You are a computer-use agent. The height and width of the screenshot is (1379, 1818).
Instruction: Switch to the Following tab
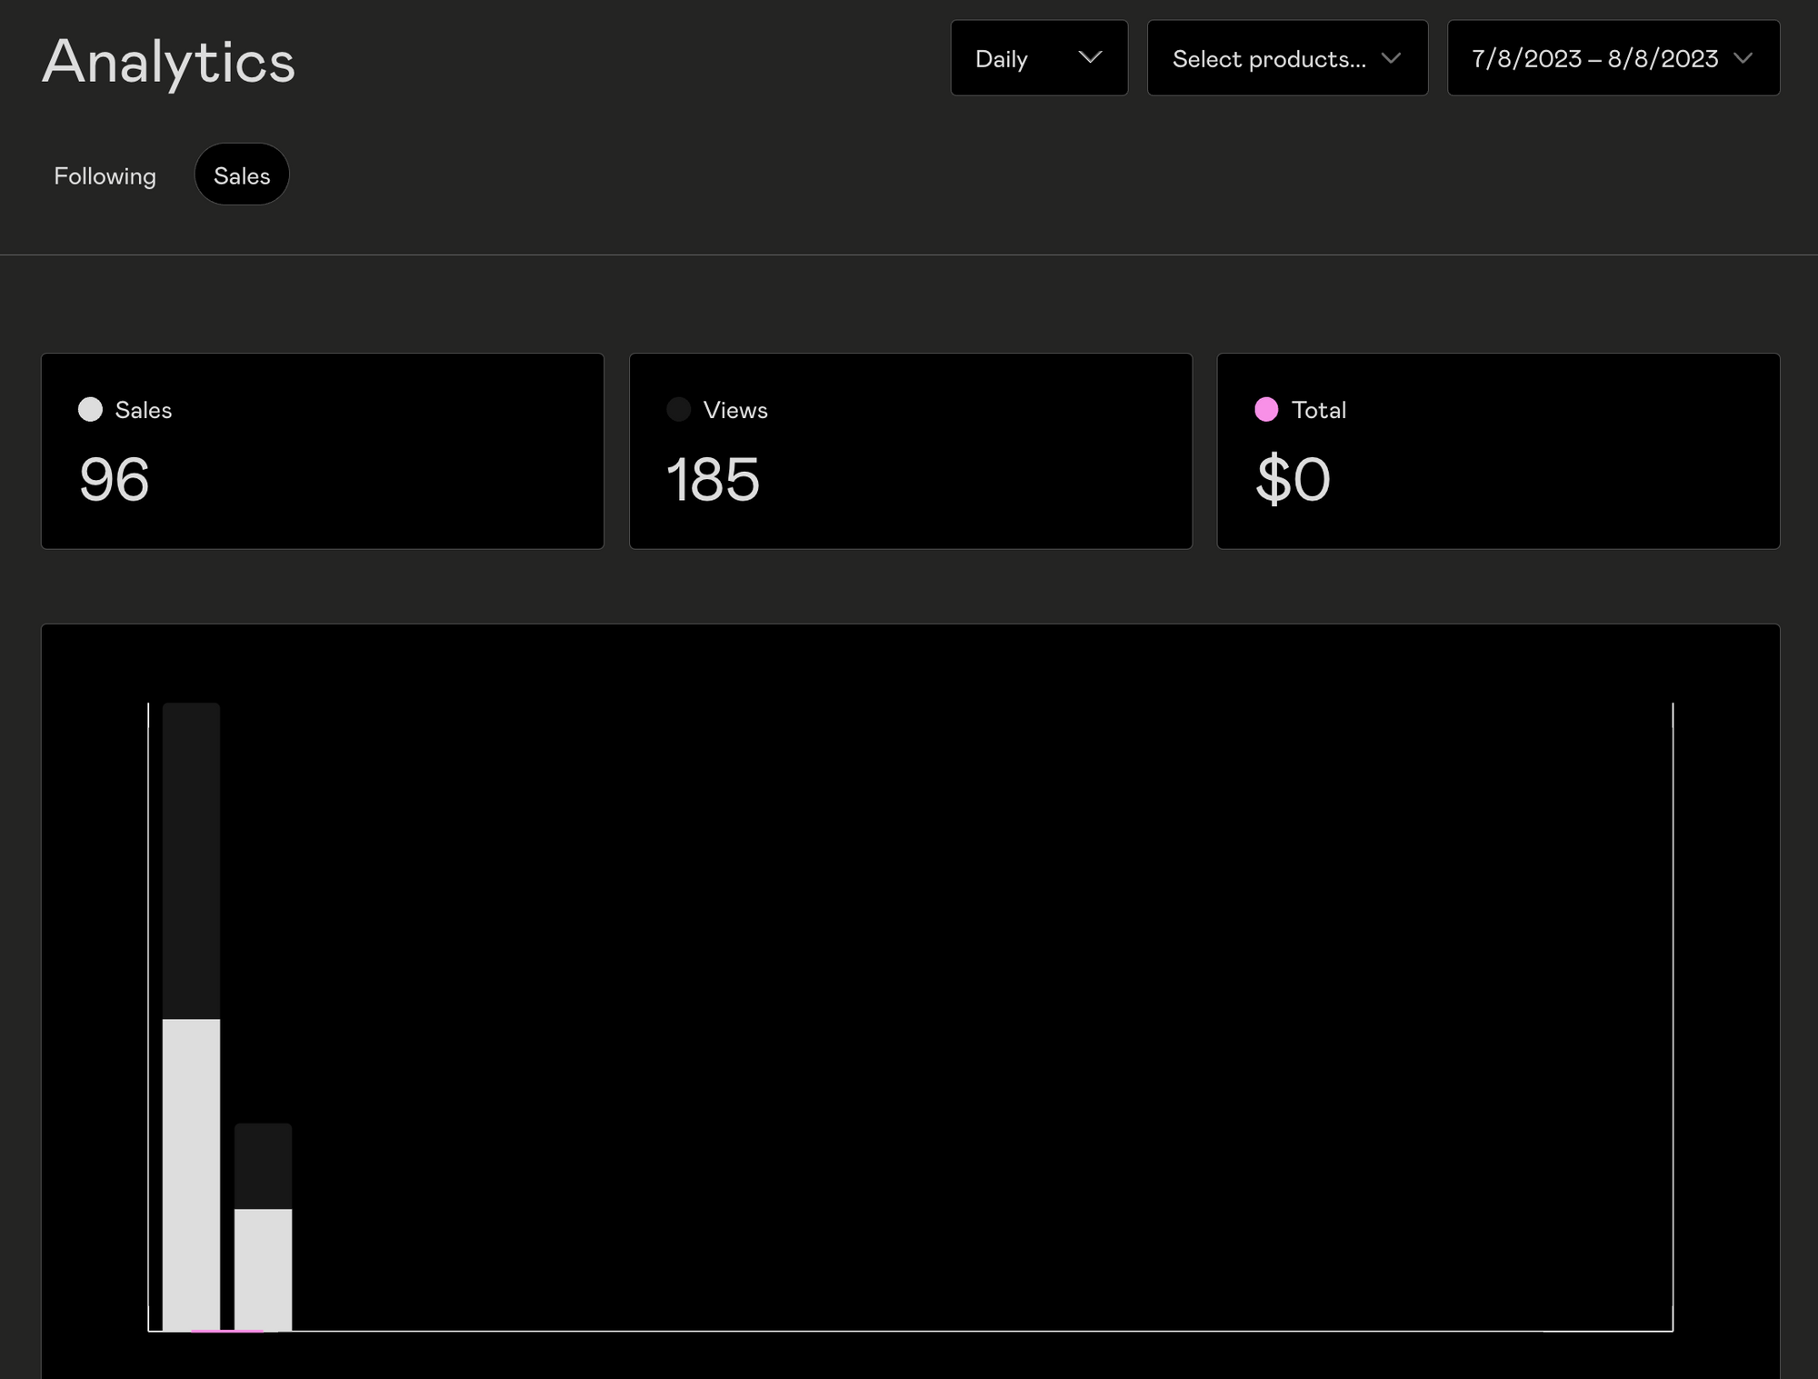point(105,175)
